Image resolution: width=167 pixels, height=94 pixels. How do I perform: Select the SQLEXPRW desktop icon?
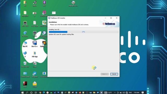44,74
